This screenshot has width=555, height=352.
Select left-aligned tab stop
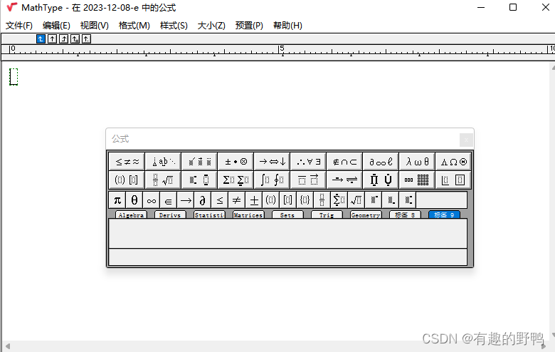(41, 38)
